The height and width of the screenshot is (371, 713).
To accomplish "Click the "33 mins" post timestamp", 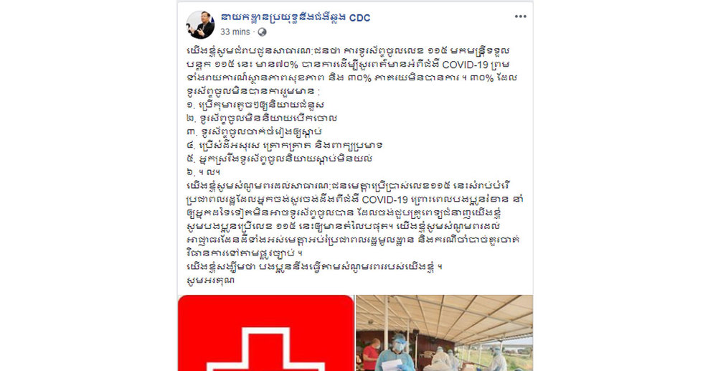I will tap(235, 32).
